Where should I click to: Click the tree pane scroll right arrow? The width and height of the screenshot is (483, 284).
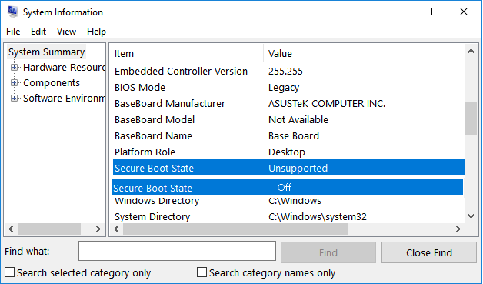click(98, 229)
